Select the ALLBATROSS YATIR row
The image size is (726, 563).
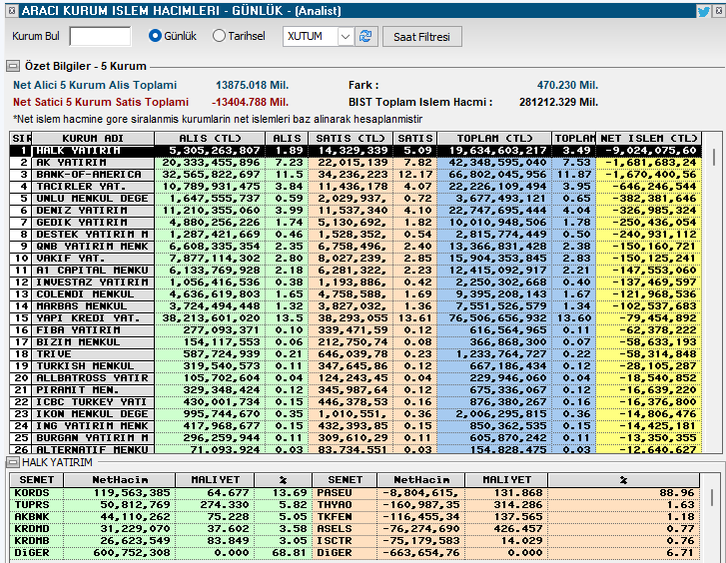[x=356, y=377]
